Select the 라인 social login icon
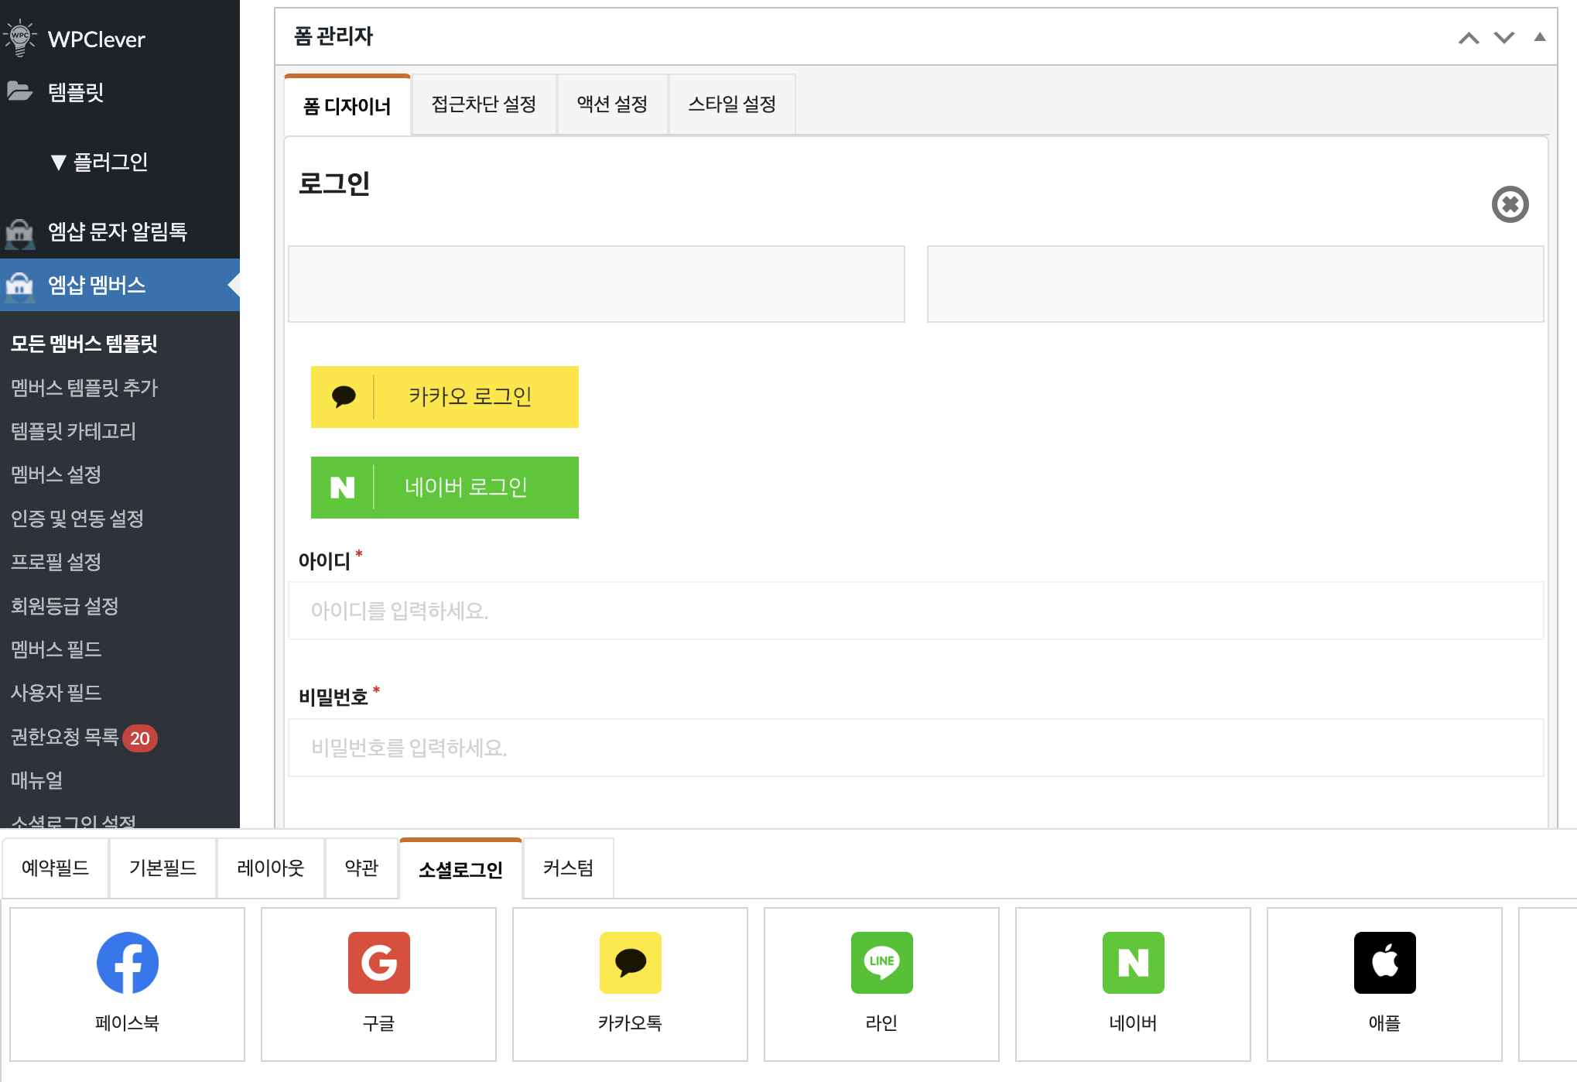 (882, 962)
